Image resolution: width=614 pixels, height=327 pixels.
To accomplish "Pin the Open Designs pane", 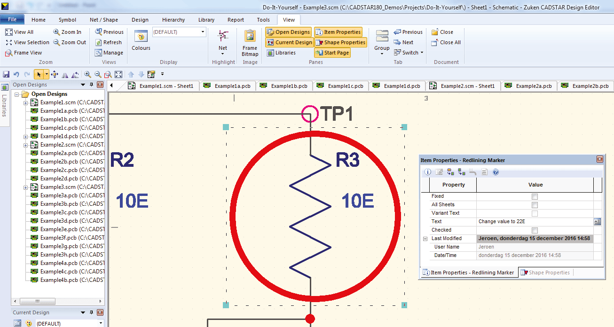I will (x=91, y=85).
